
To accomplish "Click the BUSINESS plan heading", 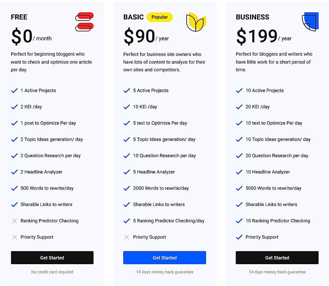I will click(252, 17).
